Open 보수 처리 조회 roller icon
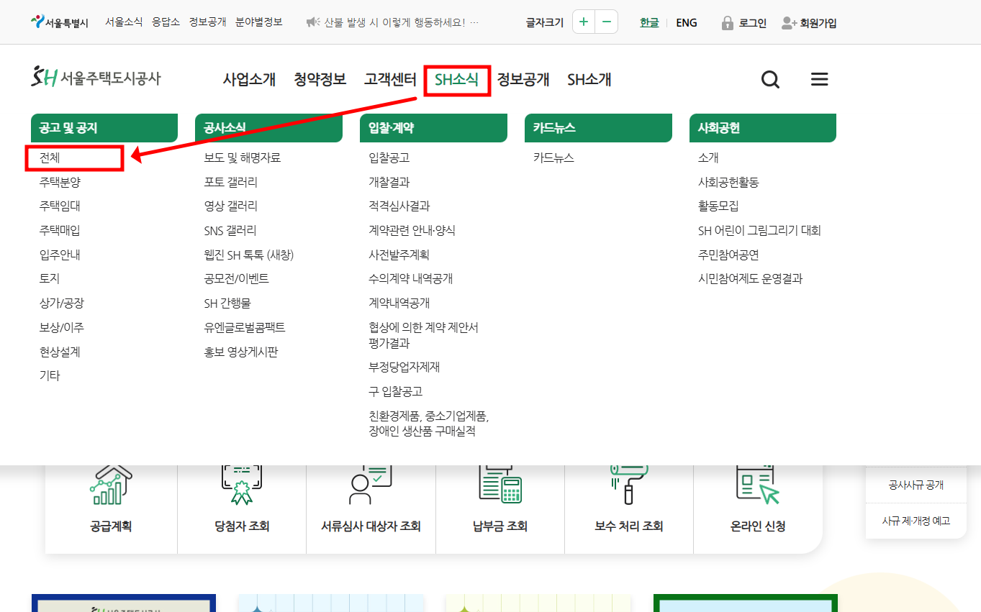Viewport: 981px width, 612px height. pos(629,485)
